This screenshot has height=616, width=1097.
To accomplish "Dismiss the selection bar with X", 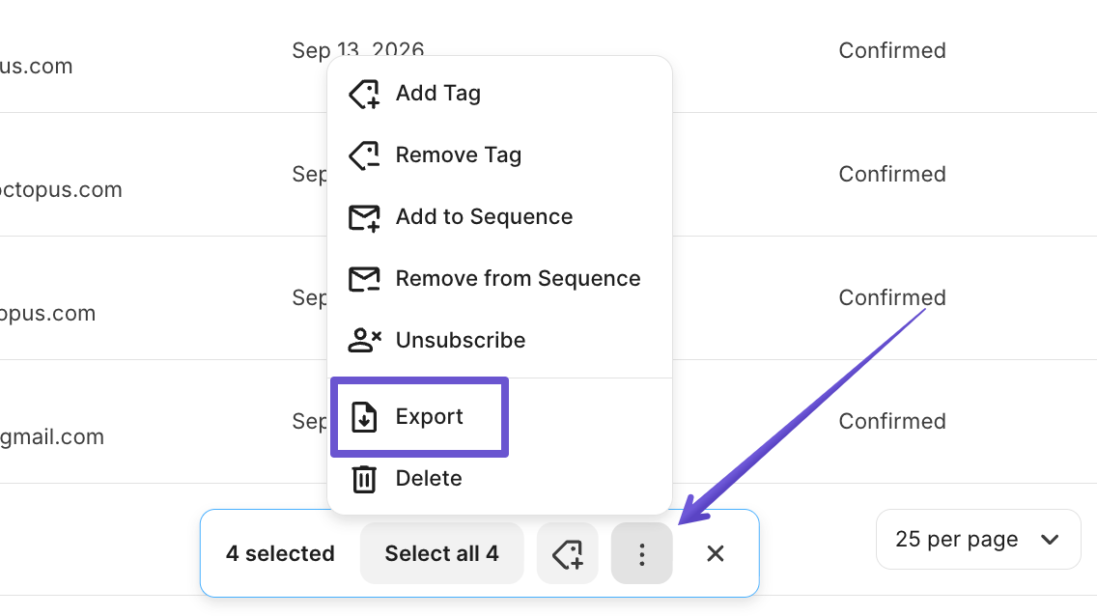I will (x=715, y=554).
